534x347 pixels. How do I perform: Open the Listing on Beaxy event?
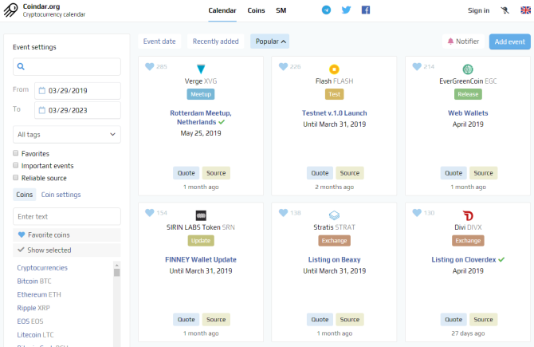(334, 260)
